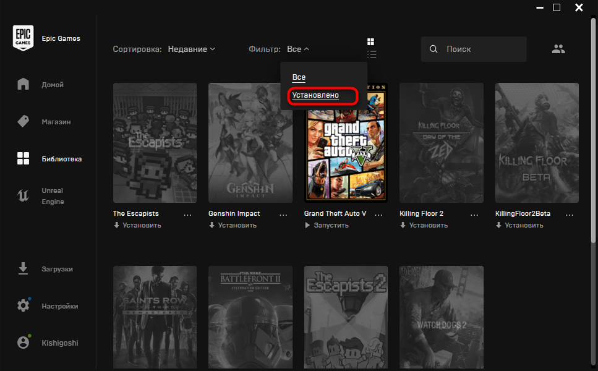
Task: Click the Killing Floor 2 title text
Action: (421, 213)
